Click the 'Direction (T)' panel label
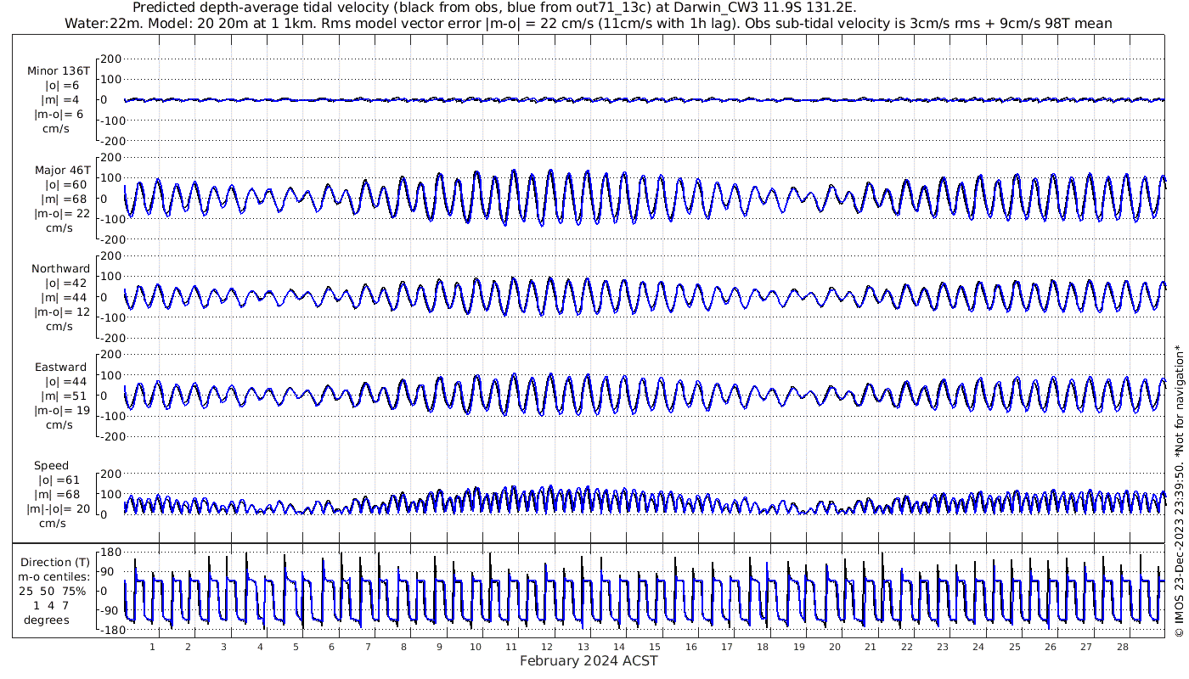Image resolution: width=1189 pixels, height=679 pixels. (x=54, y=563)
